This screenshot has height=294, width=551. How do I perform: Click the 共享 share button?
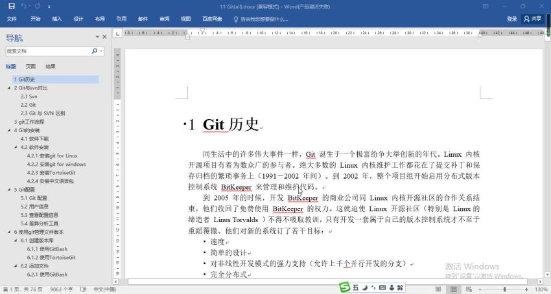pyautogui.click(x=533, y=19)
